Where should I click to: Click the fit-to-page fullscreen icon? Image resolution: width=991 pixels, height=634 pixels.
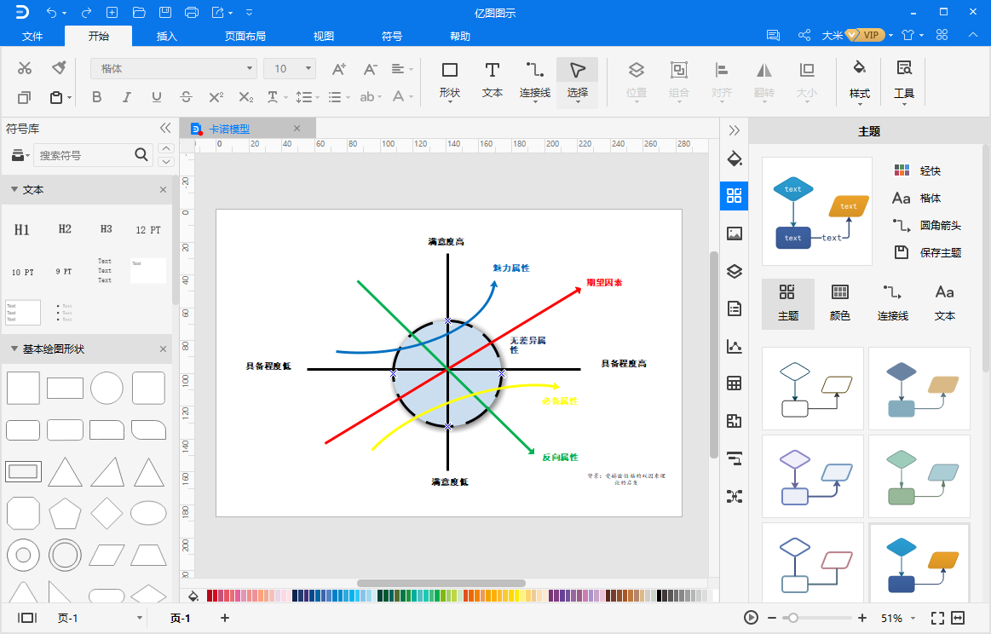click(x=937, y=618)
